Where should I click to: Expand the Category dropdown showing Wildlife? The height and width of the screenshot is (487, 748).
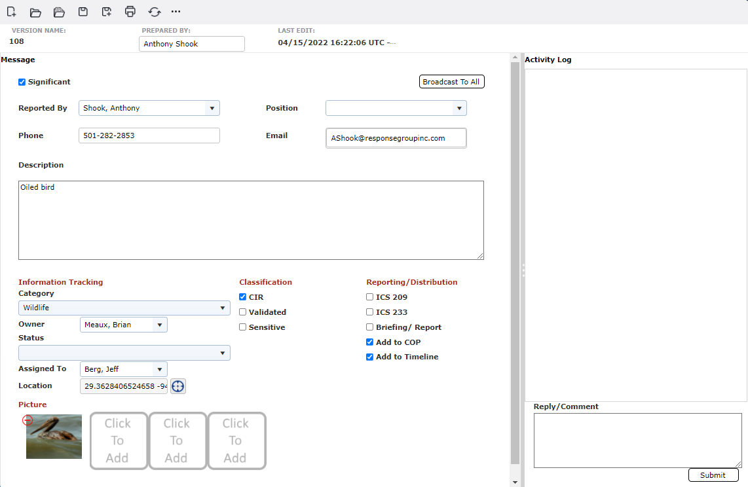[x=223, y=308]
